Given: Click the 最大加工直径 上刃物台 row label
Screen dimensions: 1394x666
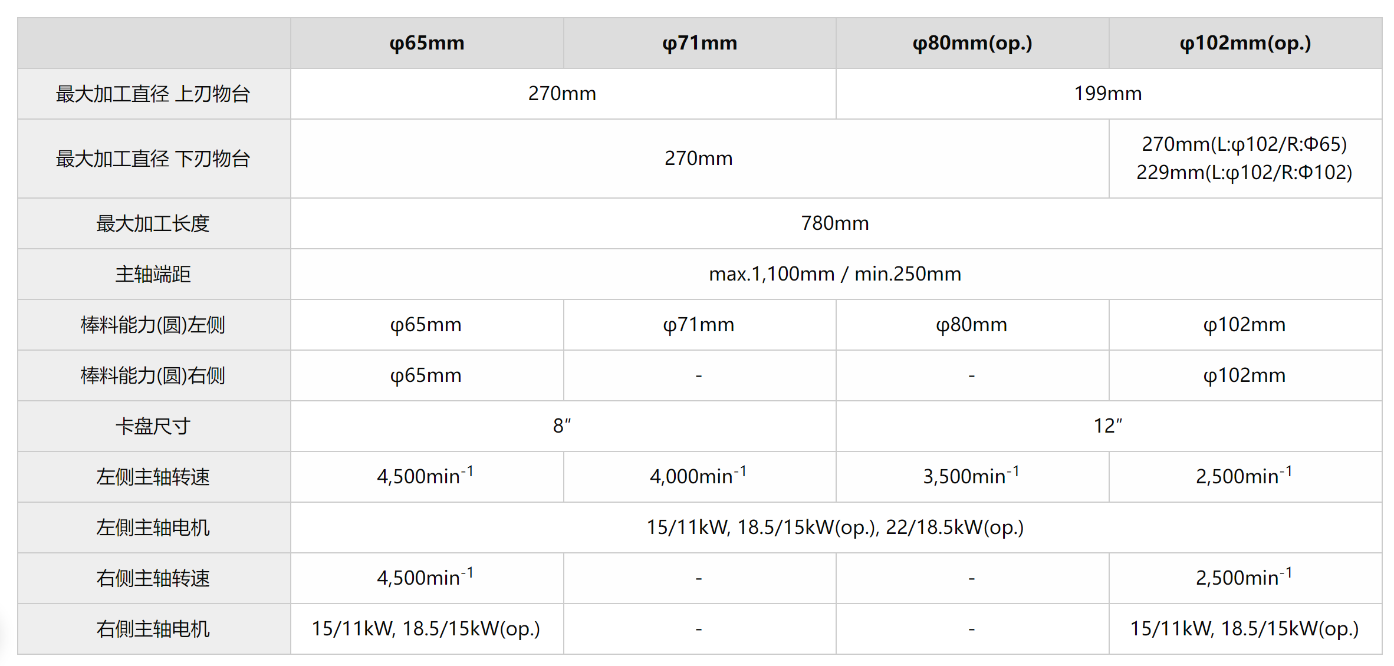Looking at the screenshot, I should point(153,94).
